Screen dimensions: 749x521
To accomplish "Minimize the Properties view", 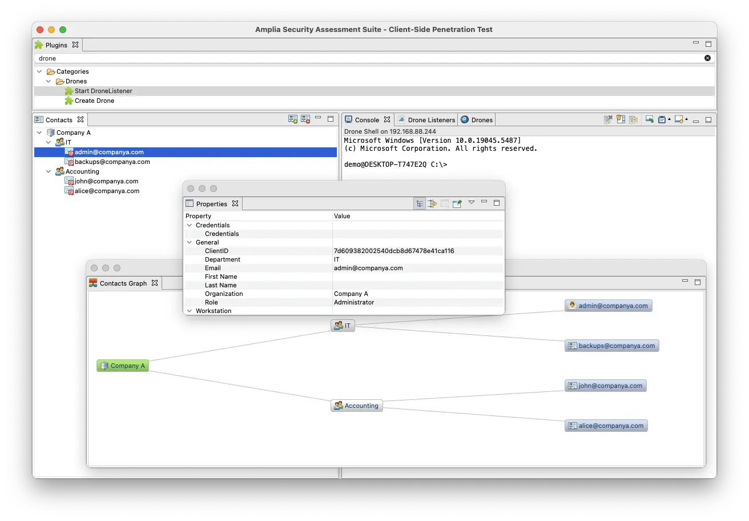I will [x=484, y=202].
